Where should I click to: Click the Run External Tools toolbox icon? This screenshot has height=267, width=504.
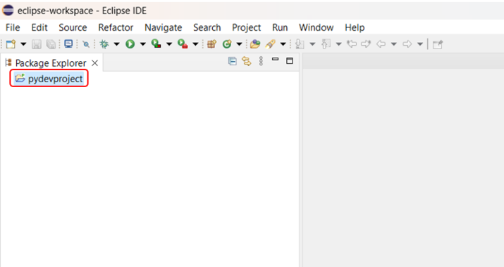[183, 44]
